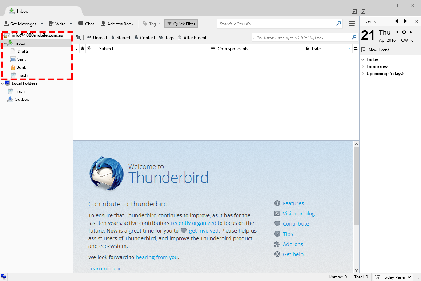The height and width of the screenshot is (281, 421).
Task: Click the online status icon in status bar
Action: point(4,277)
